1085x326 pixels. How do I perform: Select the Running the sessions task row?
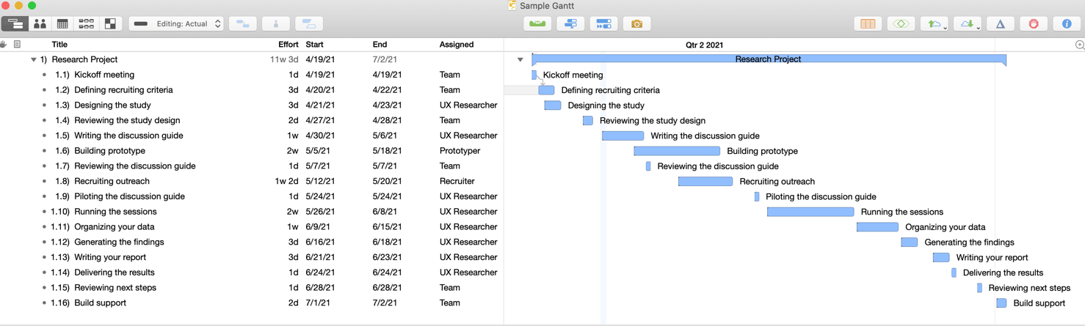click(252, 212)
